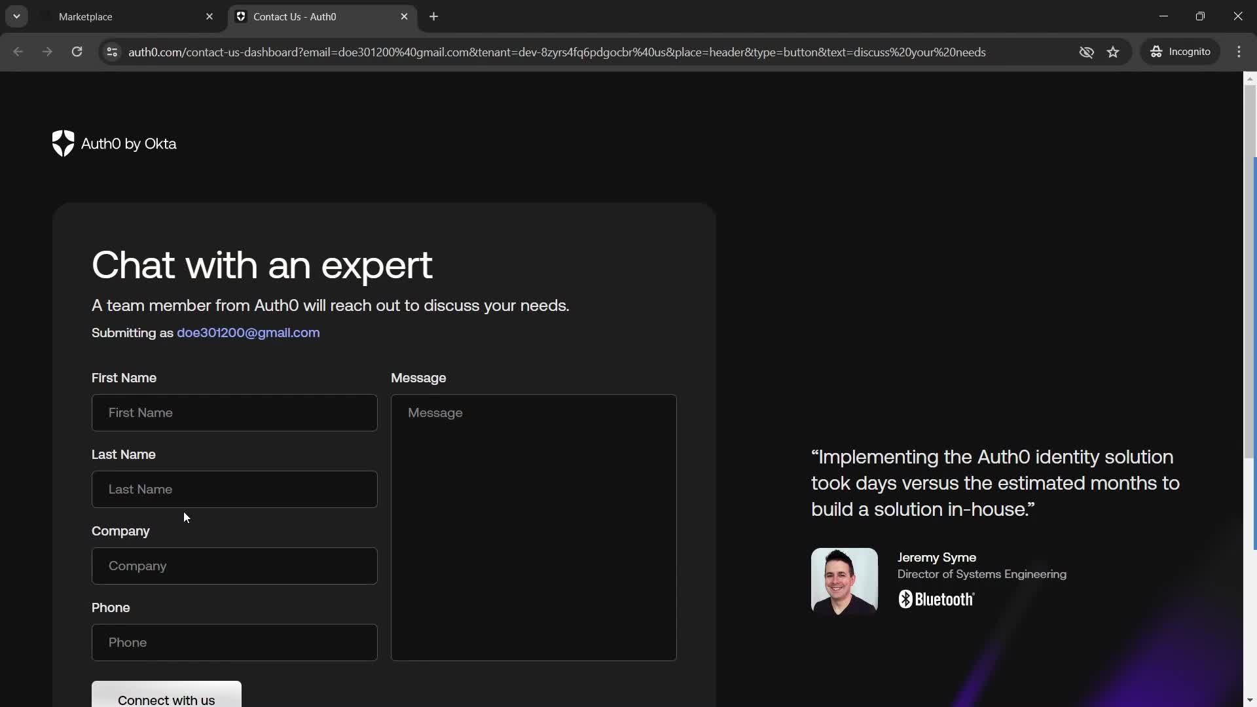Go forward in browser history
The image size is (1257, 707).
coord(47,52)
